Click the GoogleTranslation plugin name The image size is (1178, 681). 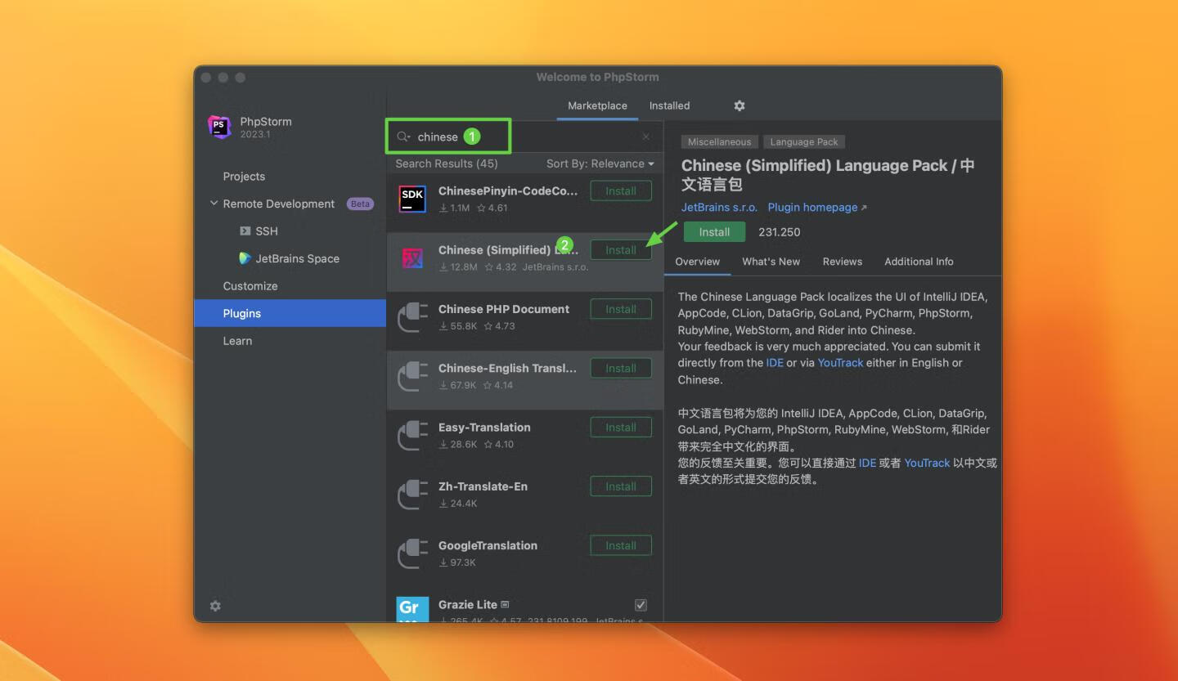[488, 545]
